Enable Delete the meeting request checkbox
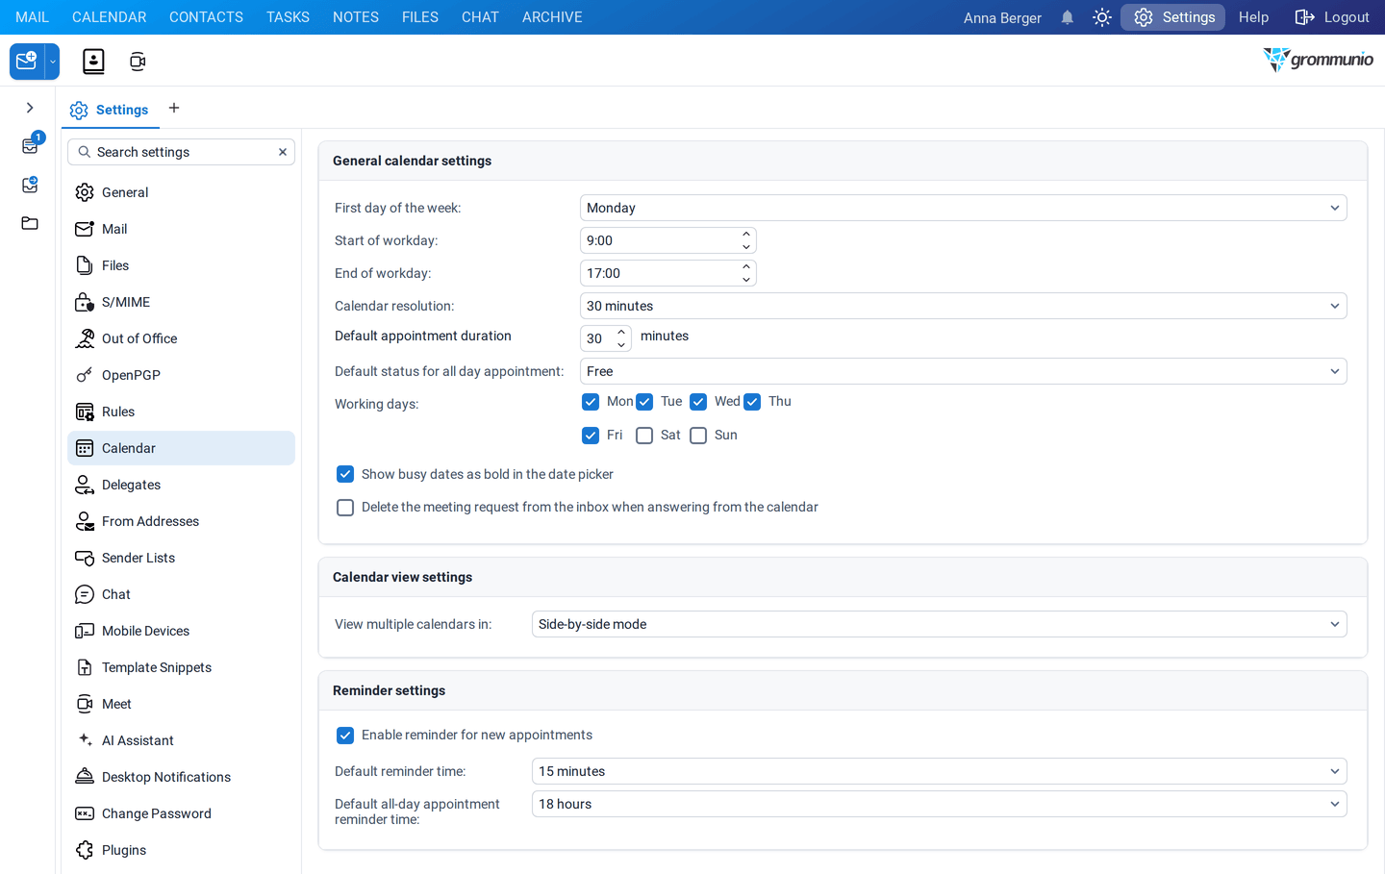The height and width of the screenshot is (874, 1385). (345, 508)
